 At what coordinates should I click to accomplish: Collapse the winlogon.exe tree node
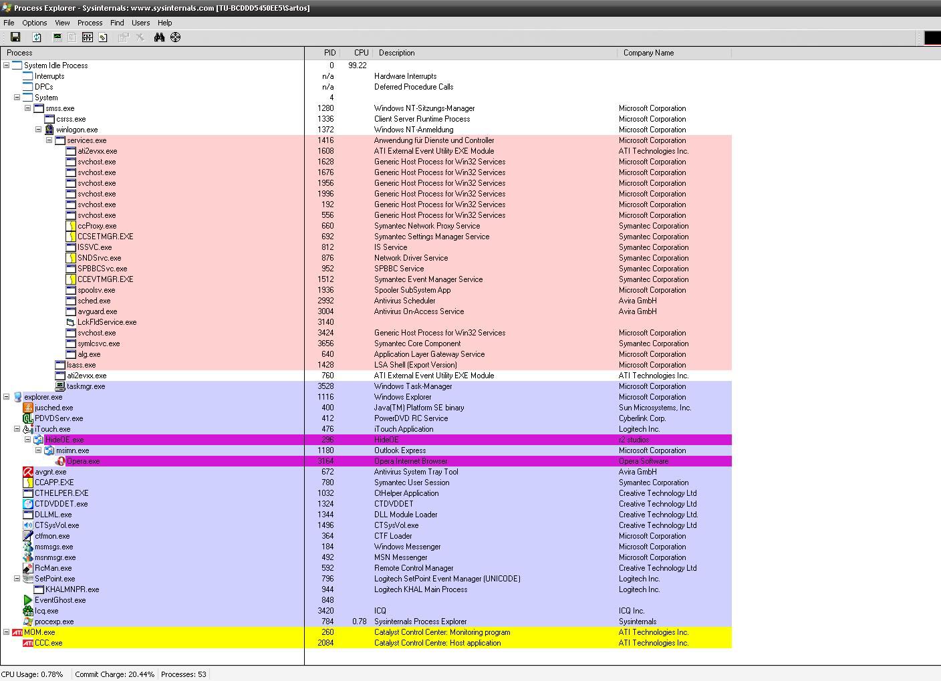39,130
